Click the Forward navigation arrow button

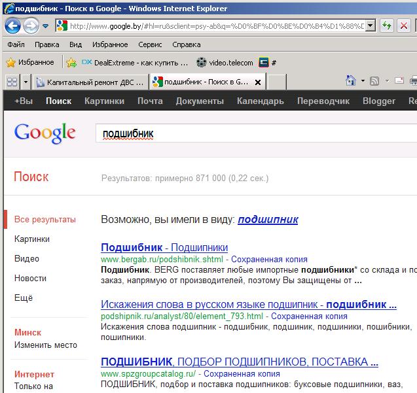(x=31, y=26)
